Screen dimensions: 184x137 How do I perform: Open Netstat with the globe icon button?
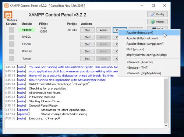(x=158, y=22)
